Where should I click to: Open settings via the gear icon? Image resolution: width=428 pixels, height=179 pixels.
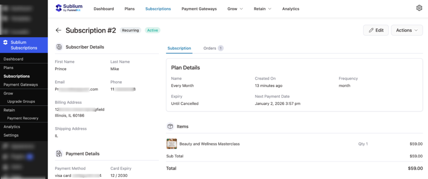pyautogui.click(x=419, y=8)
